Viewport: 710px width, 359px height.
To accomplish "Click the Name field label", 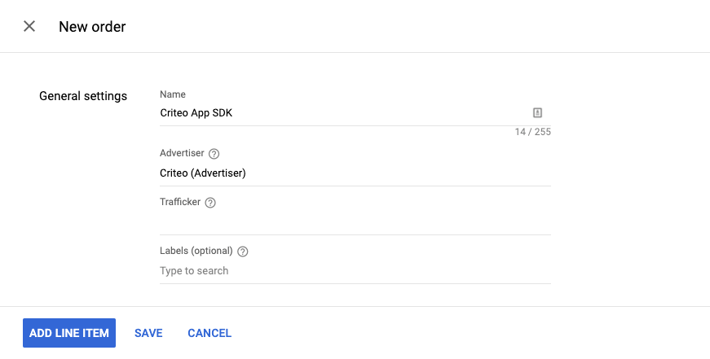I will coord(173,94).
